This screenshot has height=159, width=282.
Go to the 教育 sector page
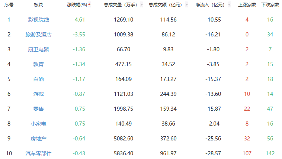click(x=38, y=64)
